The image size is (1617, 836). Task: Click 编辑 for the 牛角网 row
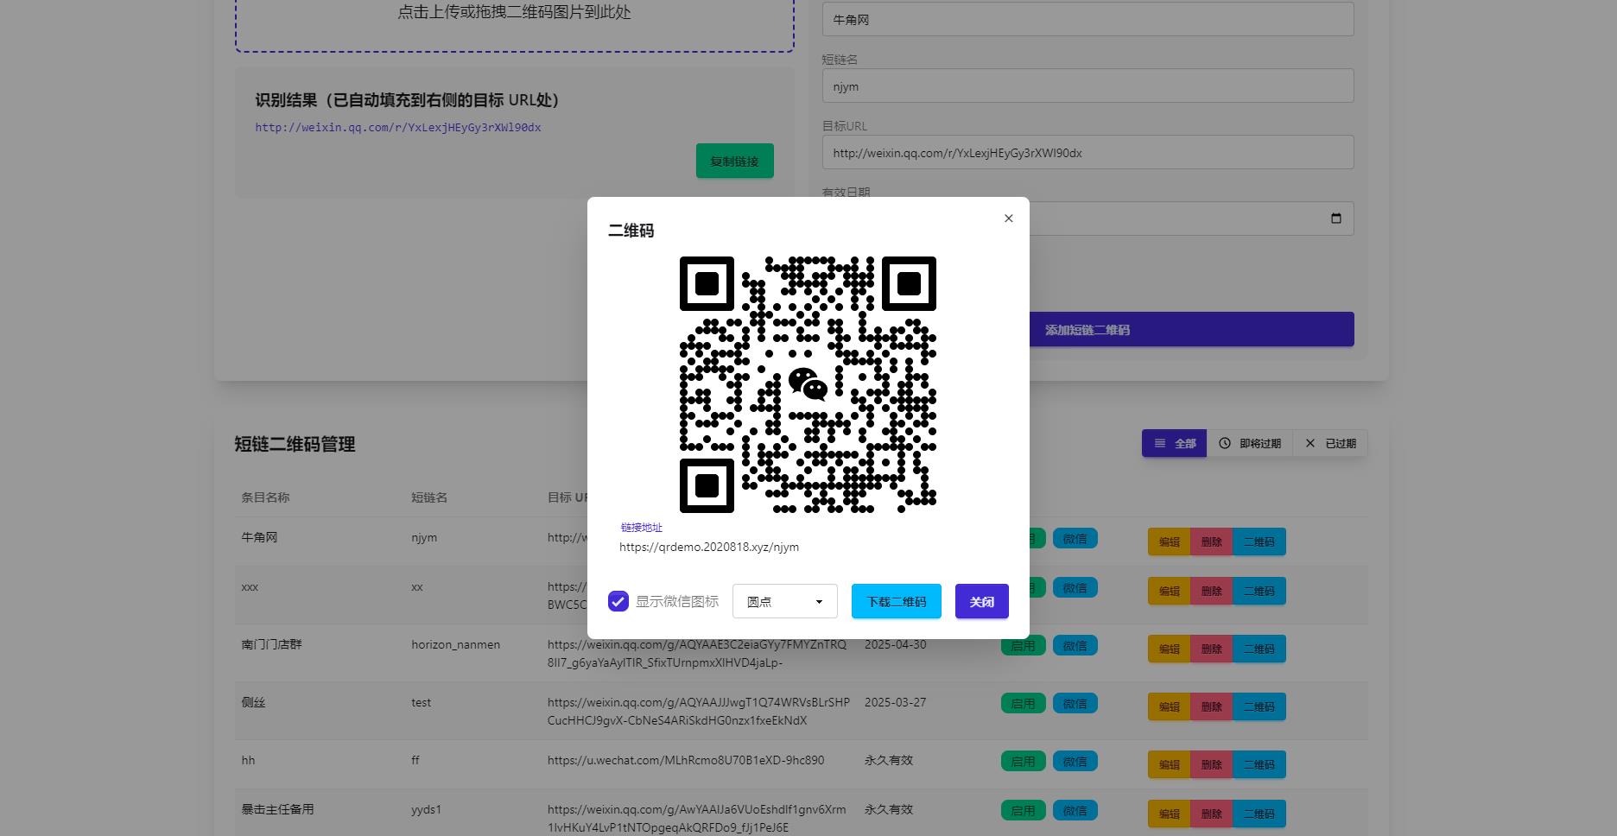coord(1169,541)
